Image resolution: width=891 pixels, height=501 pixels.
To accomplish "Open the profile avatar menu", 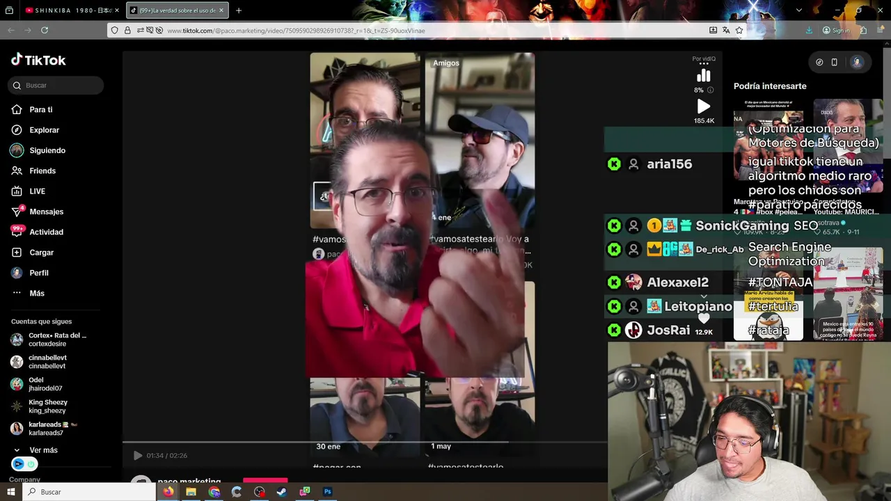I will (856, 62).
